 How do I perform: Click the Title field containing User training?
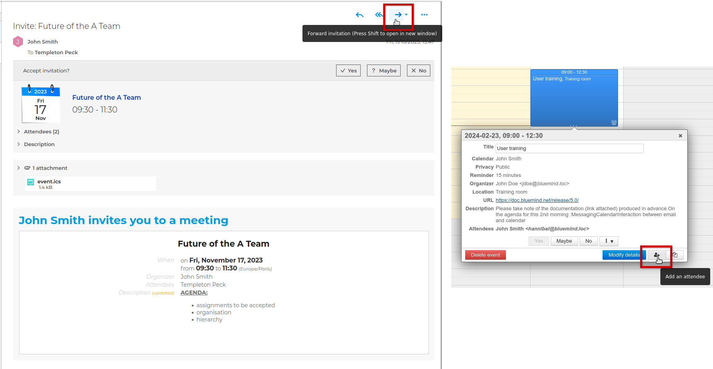(x=569, y=148)
